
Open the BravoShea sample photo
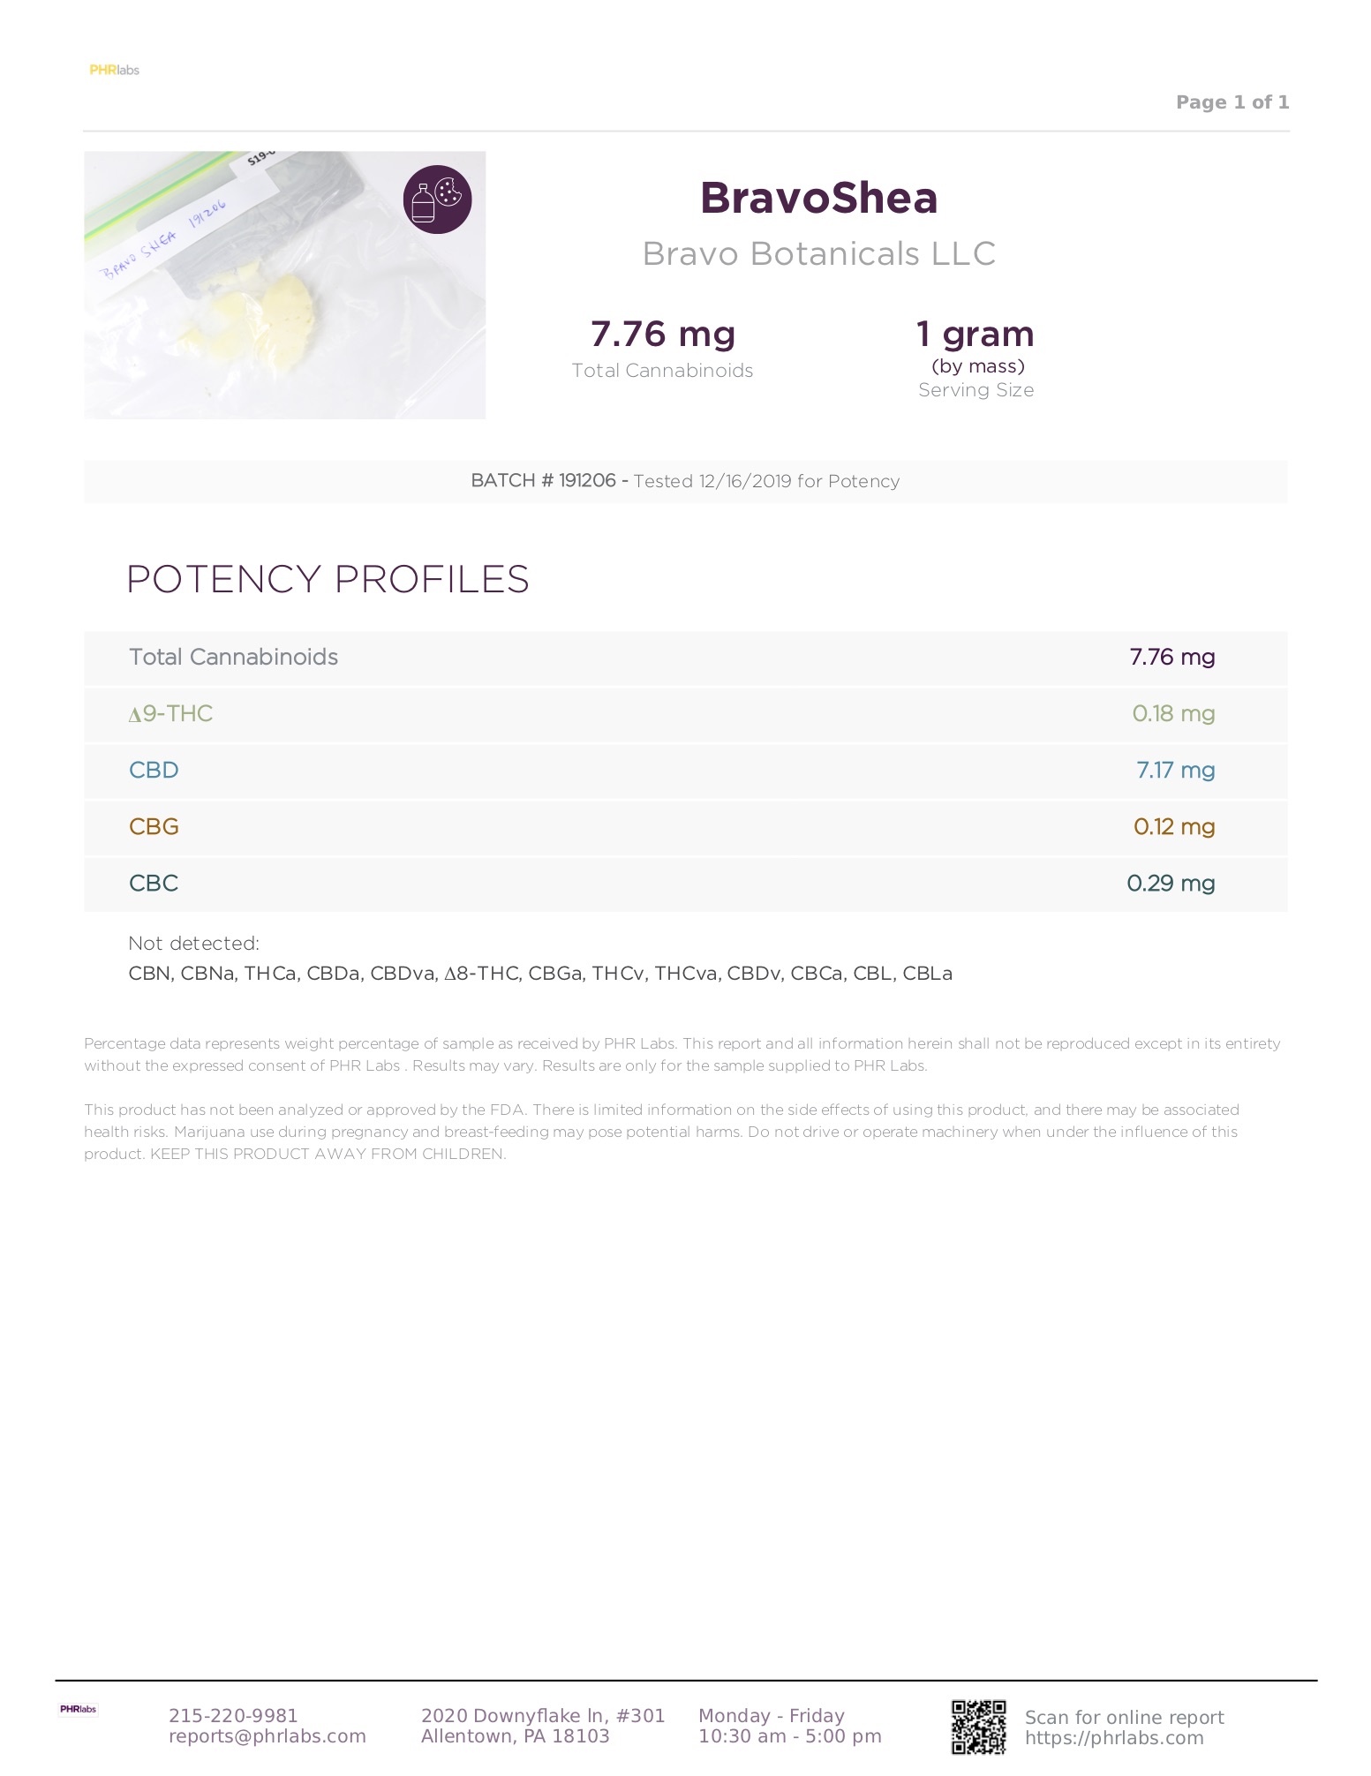click(284, 284)
